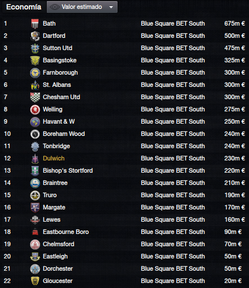Select the Lewes row rank number 17
Viewport: 249px width, 288px height.
[7, 219]
